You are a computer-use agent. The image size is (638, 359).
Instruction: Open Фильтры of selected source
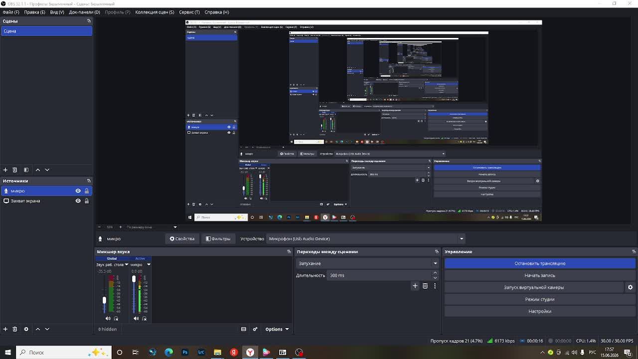click(218, 239)
